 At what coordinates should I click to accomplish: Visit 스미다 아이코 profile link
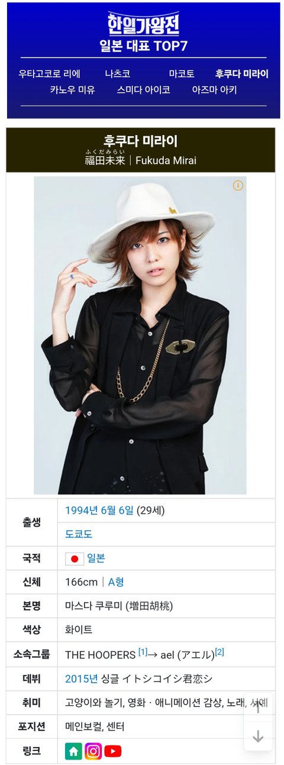click(144, 90)
